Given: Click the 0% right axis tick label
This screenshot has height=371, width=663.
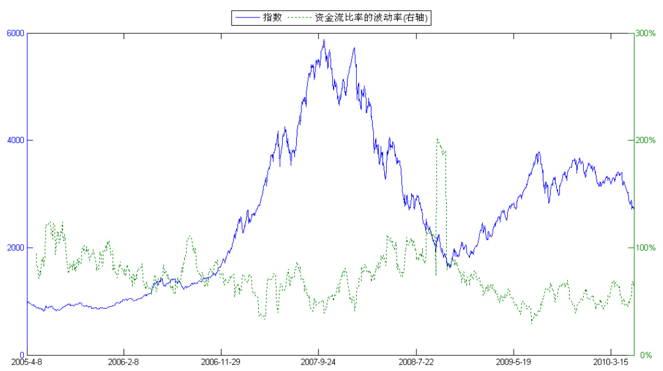Looking at the screenshot, I should click(643, 355).
